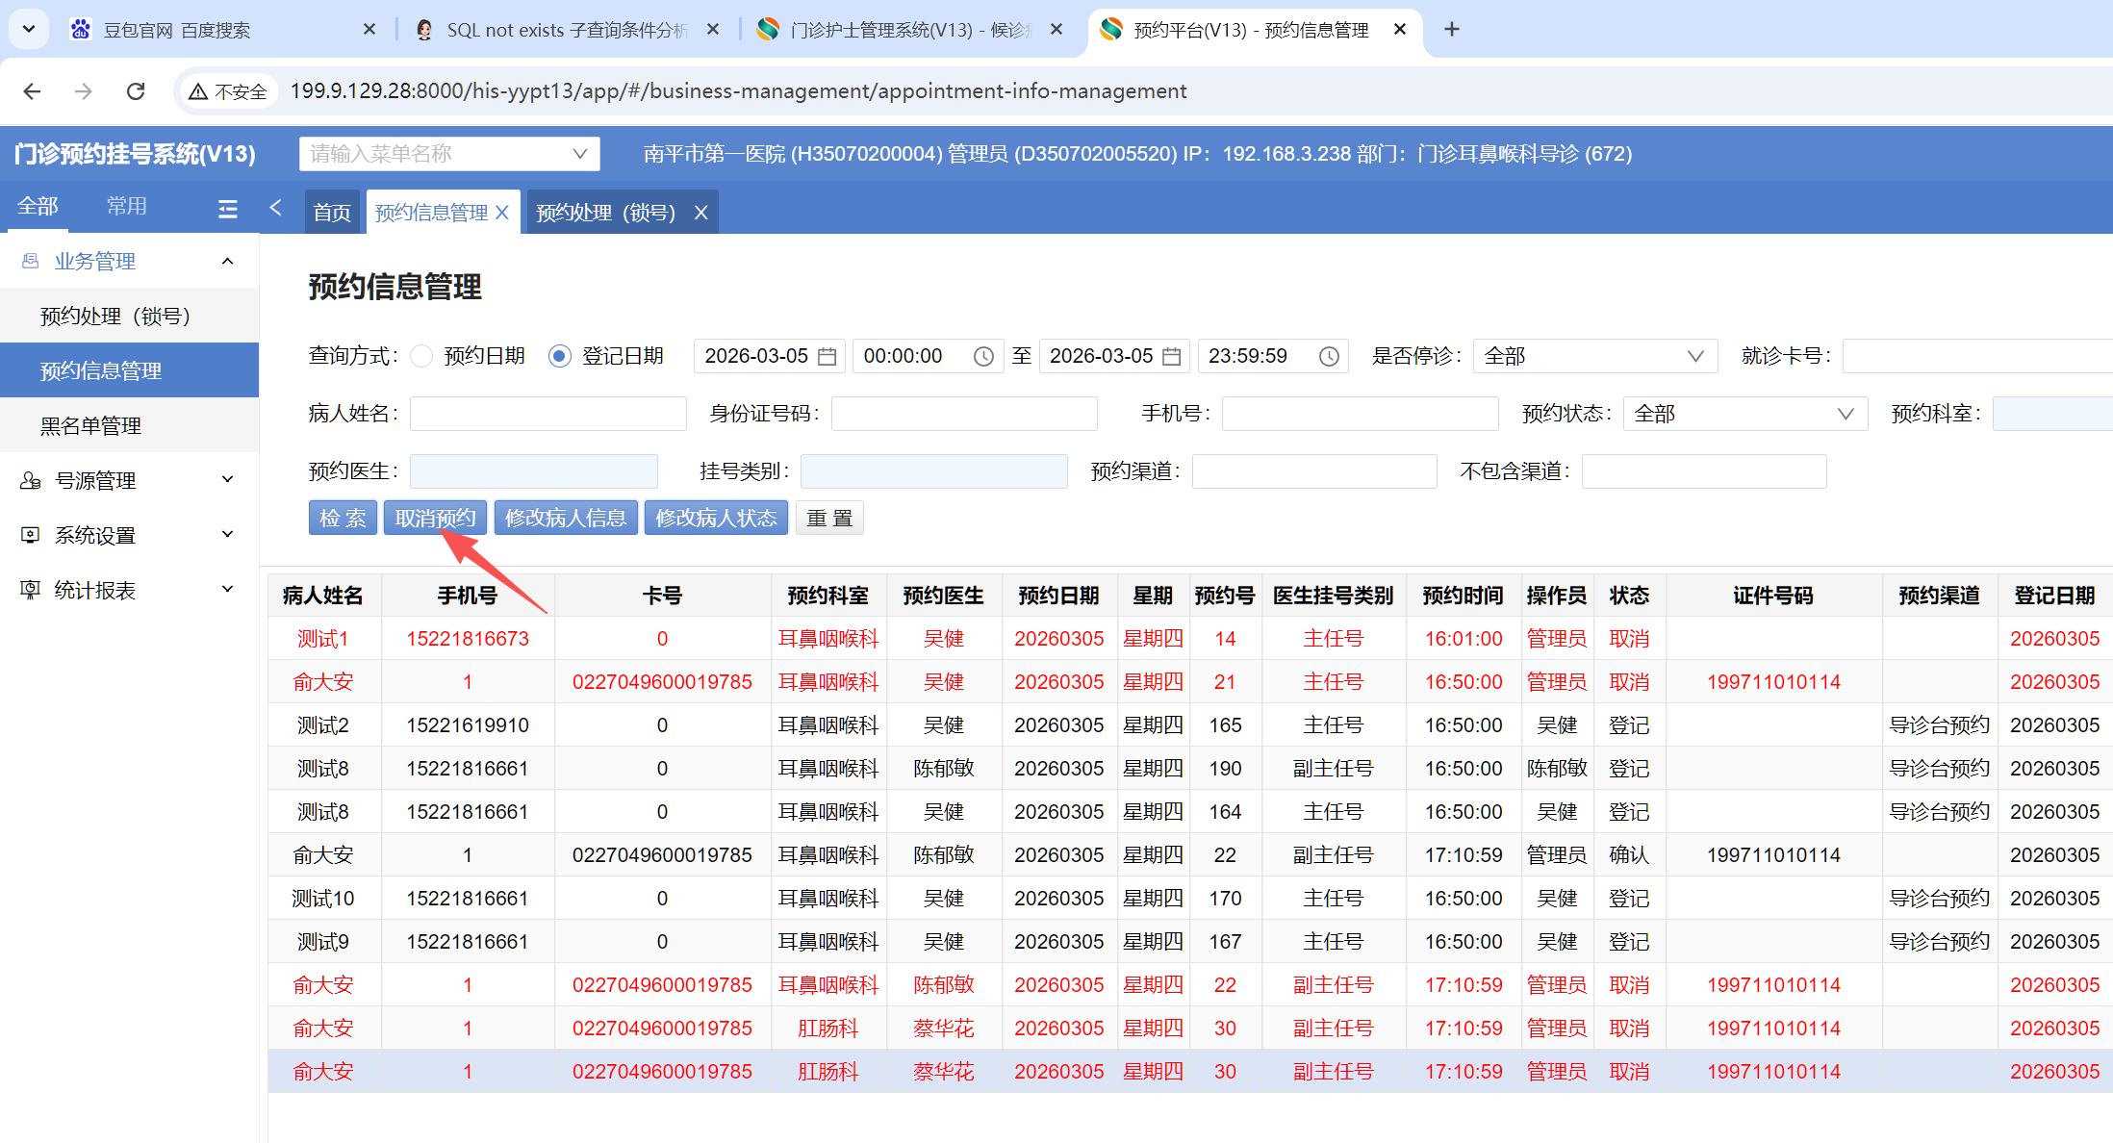Click the browser reload icon
This screenshot has width=2113, height=1143.
[136, 91]
